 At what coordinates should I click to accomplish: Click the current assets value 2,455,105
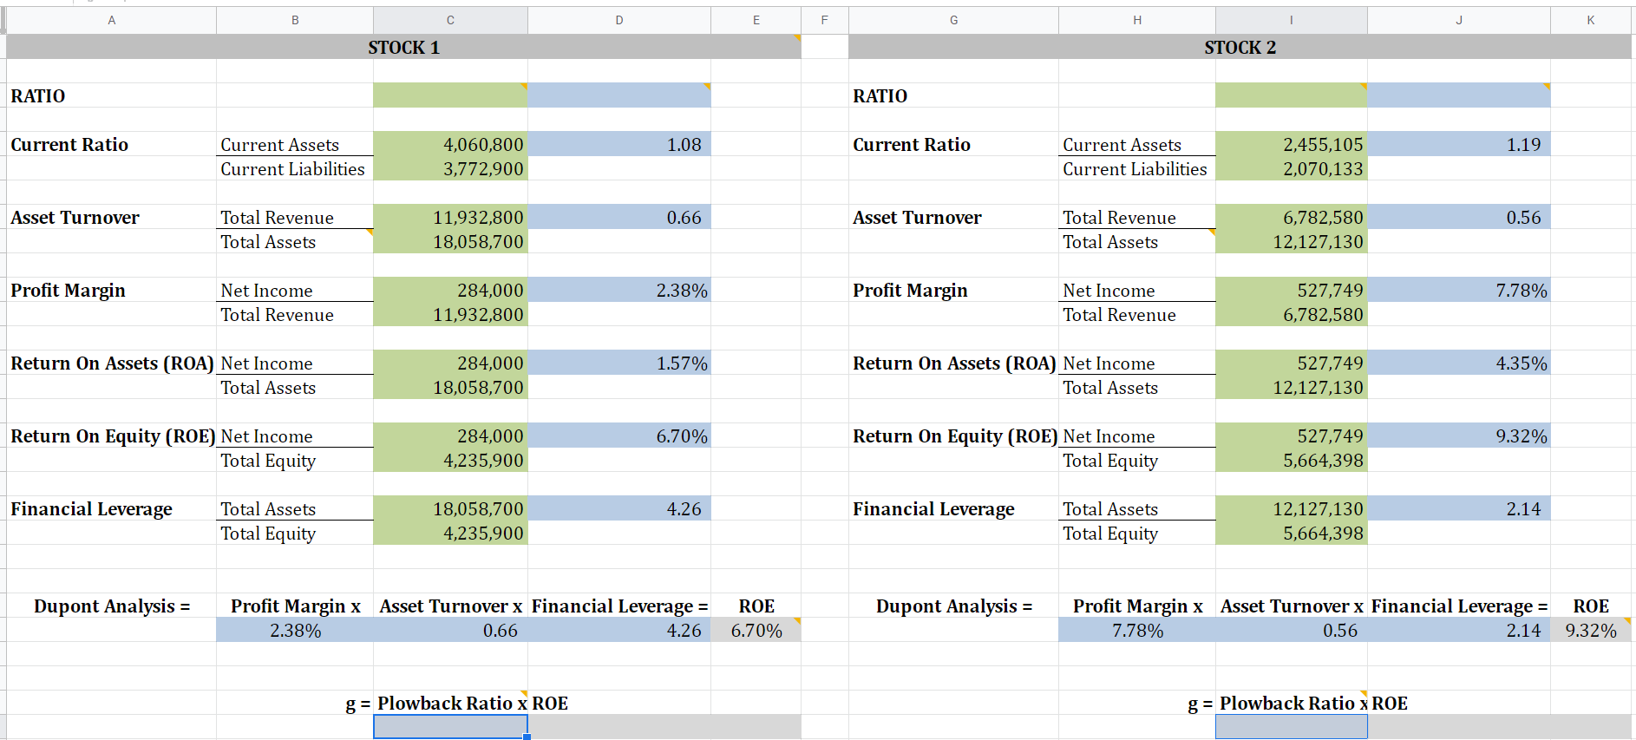point(1292,144)
